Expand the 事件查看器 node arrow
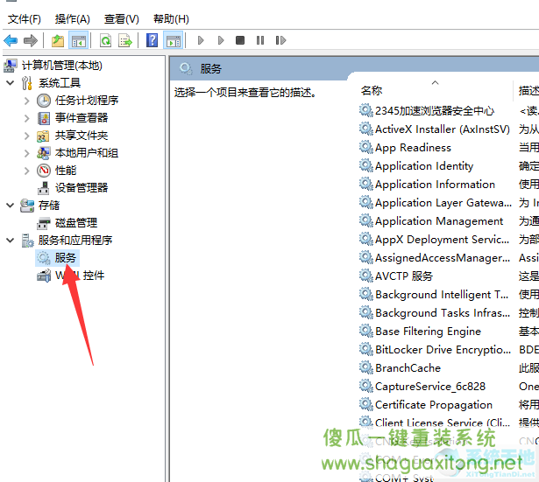The height and width of the screenshot is (482, 539). (x=27, y=118)
